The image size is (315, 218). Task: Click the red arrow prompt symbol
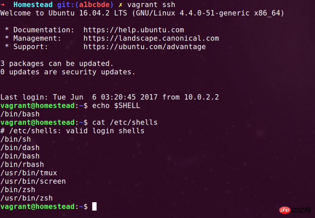2,5
